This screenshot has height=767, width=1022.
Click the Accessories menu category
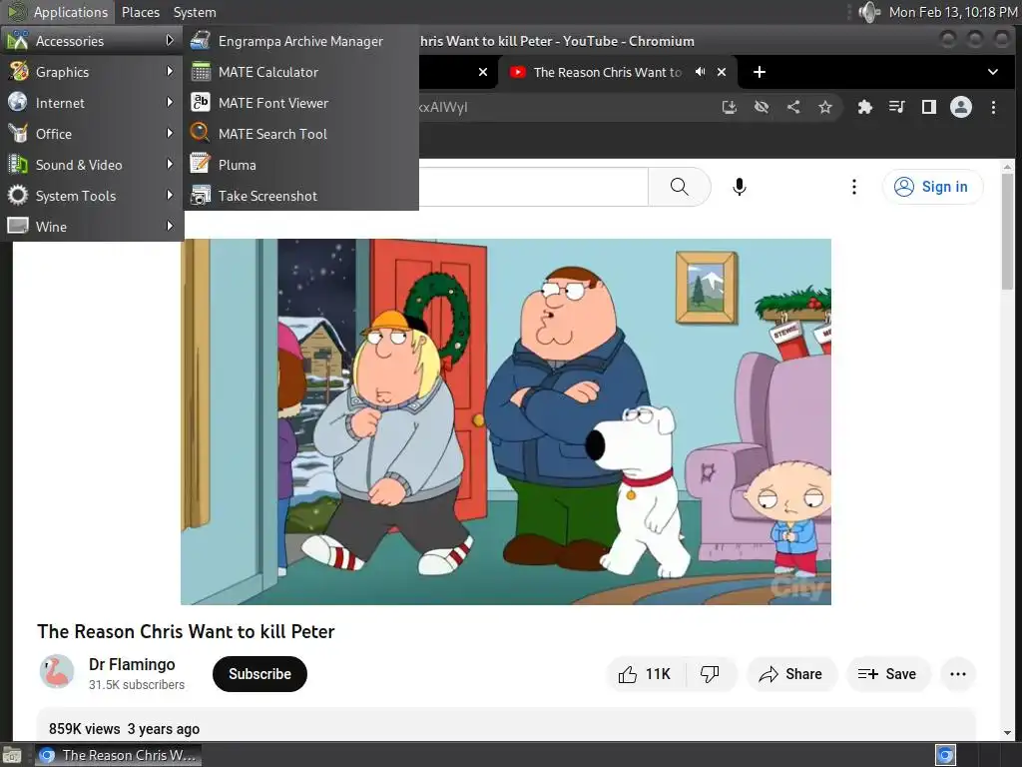click(x=91, y=40)
